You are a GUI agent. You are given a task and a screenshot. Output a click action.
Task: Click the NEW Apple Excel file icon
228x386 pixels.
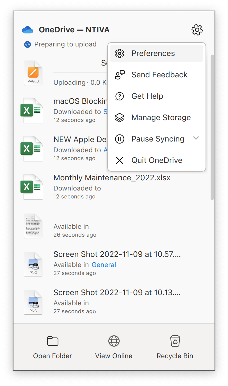click(32, 149)
